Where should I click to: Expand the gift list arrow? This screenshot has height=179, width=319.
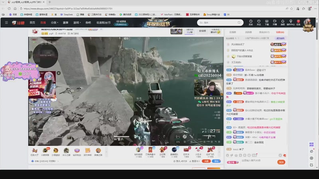(219, 152)
